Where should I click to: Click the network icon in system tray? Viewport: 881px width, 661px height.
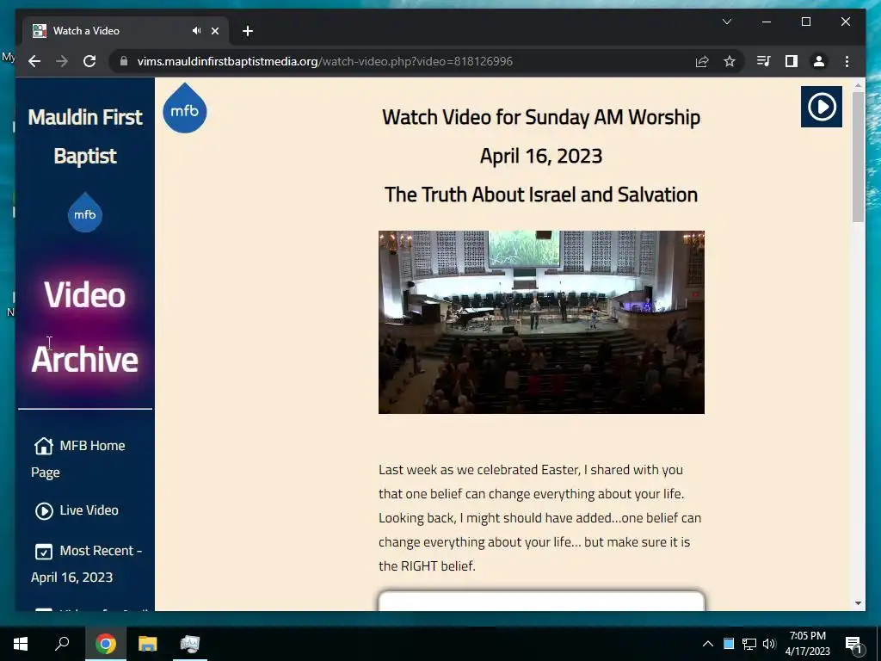coord(749,644)
